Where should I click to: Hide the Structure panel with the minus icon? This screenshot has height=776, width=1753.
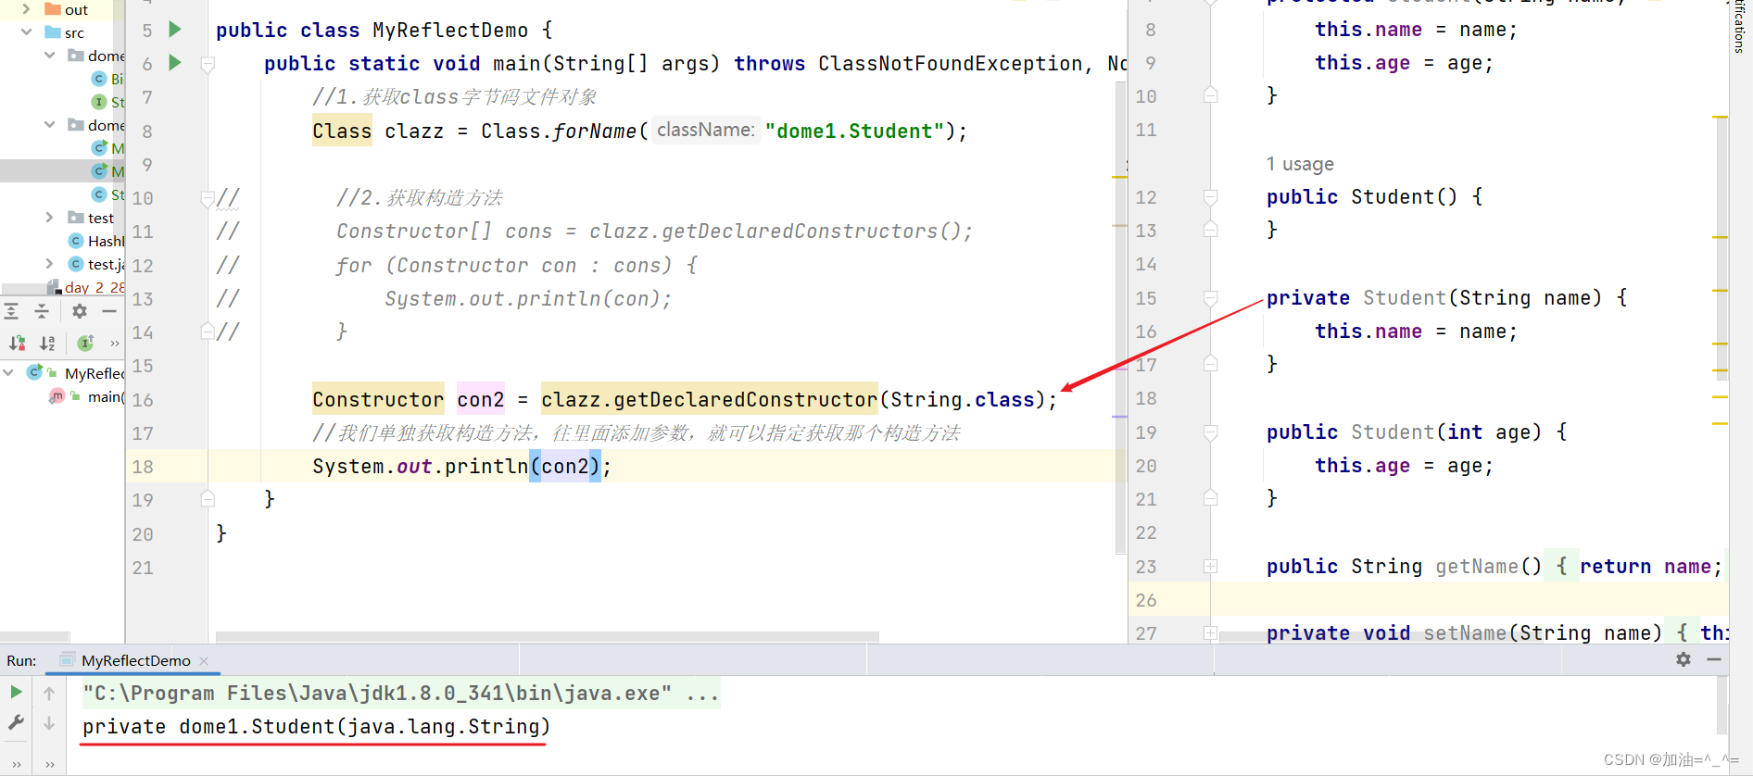pos(109,311)
